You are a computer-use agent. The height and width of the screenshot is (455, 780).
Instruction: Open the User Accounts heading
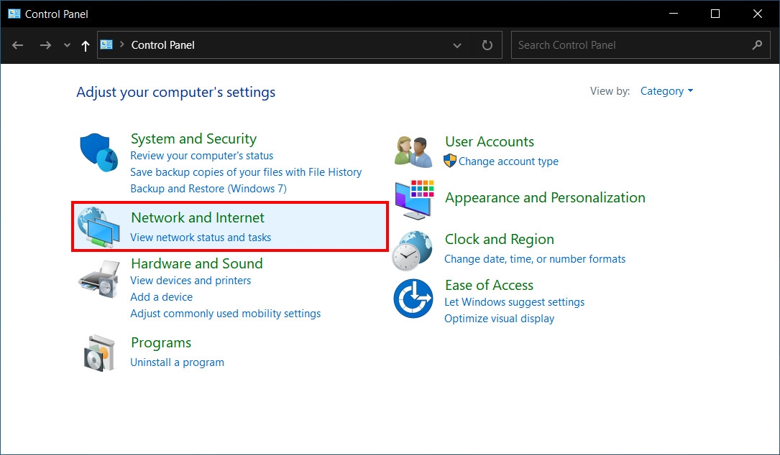[490, 141]
